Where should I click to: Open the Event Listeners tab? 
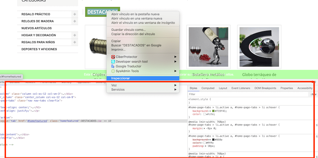tap(241, 88)
